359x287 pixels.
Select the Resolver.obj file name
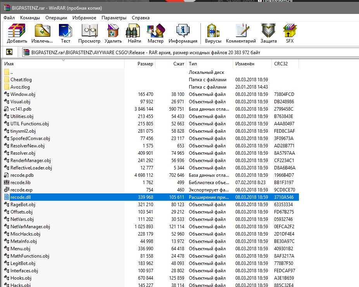[x=23, y=153]
